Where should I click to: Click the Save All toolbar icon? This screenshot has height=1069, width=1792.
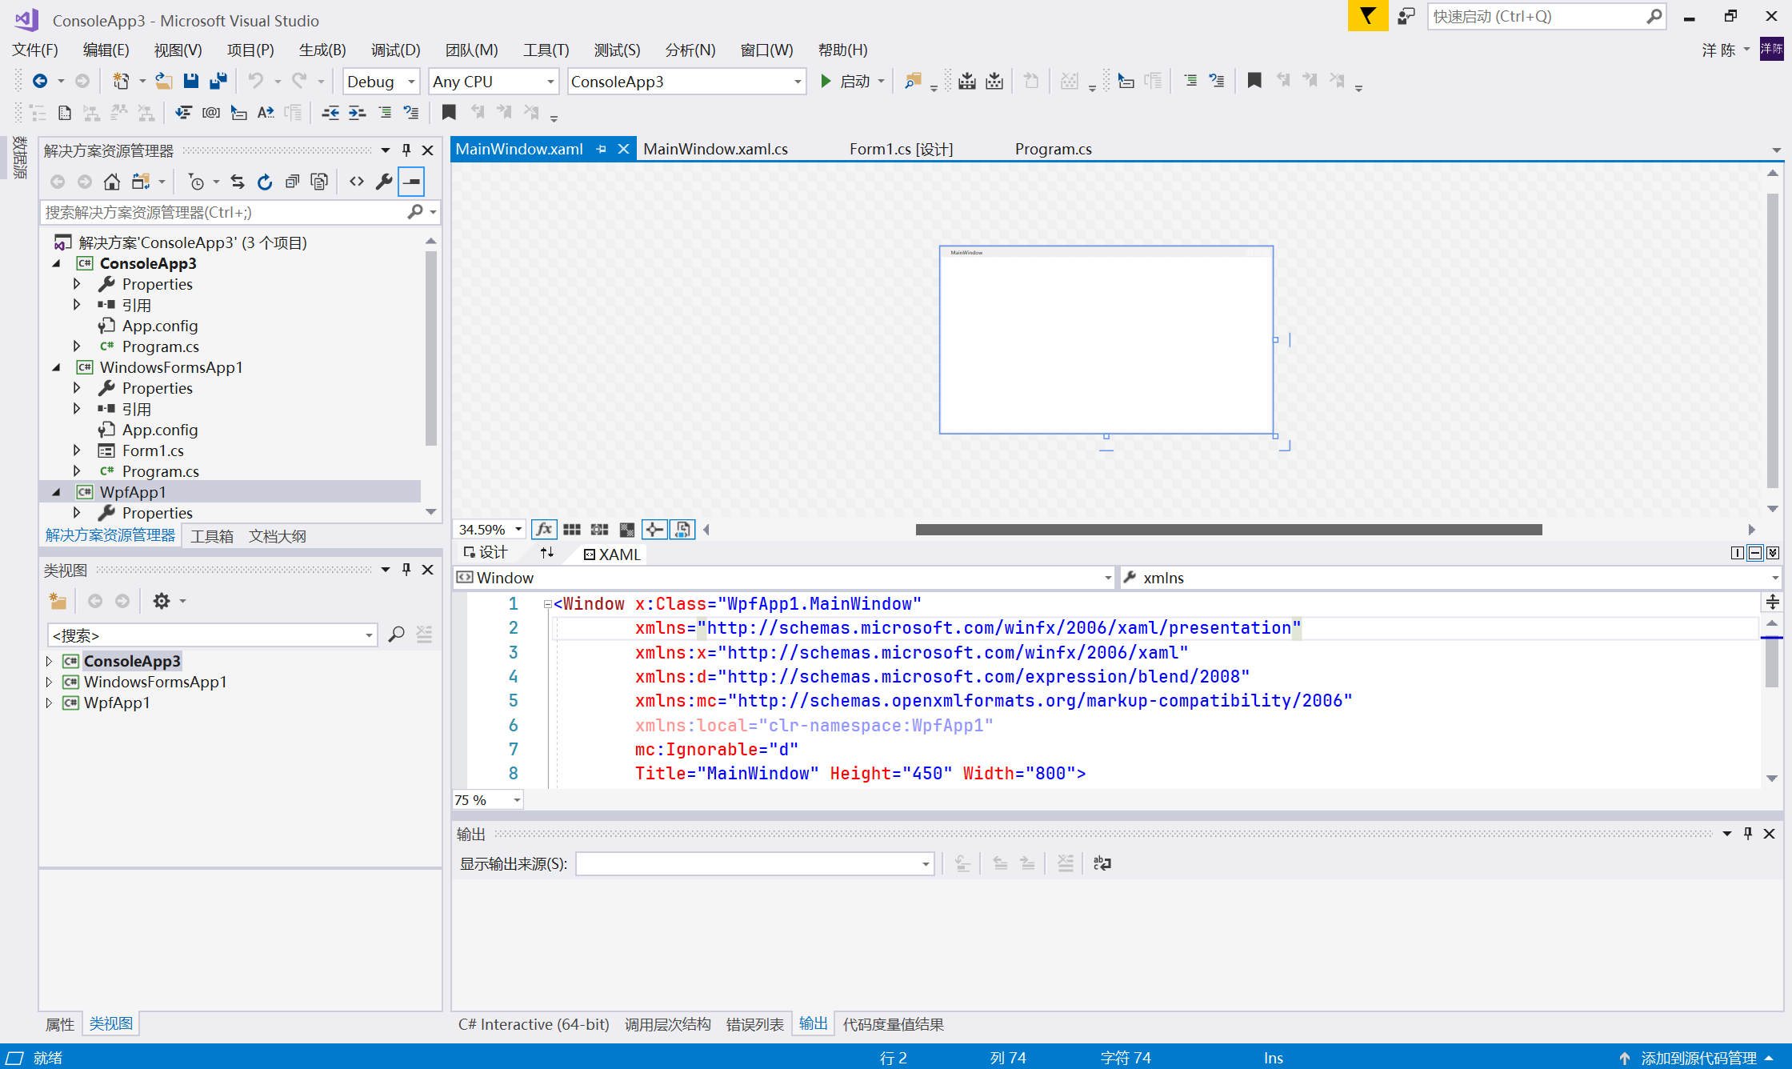point(218,81)
